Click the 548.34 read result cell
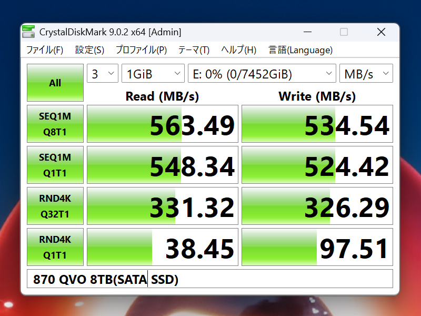The image size is (421, 316). point(163,165)
